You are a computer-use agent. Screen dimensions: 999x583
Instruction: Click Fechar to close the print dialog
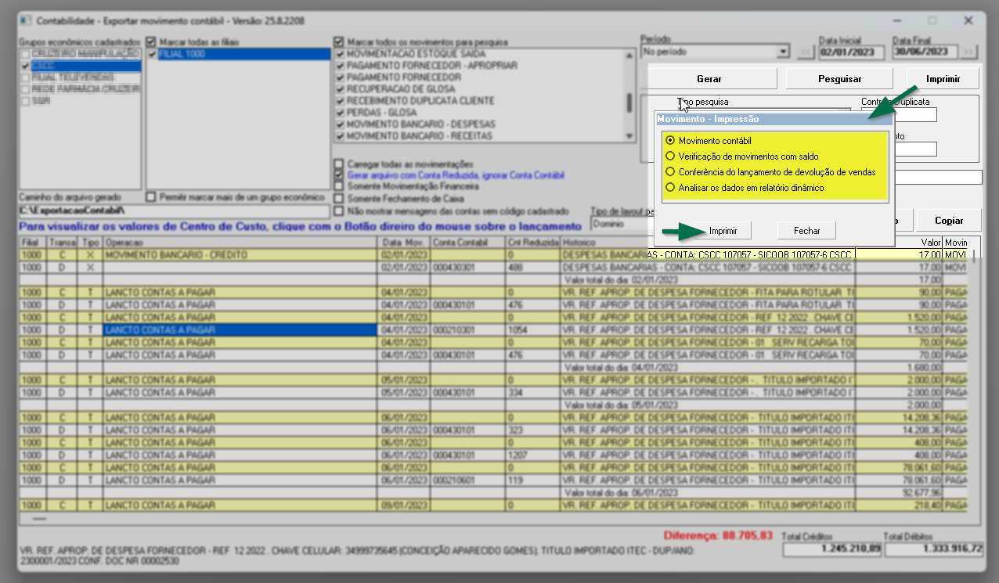806,231
